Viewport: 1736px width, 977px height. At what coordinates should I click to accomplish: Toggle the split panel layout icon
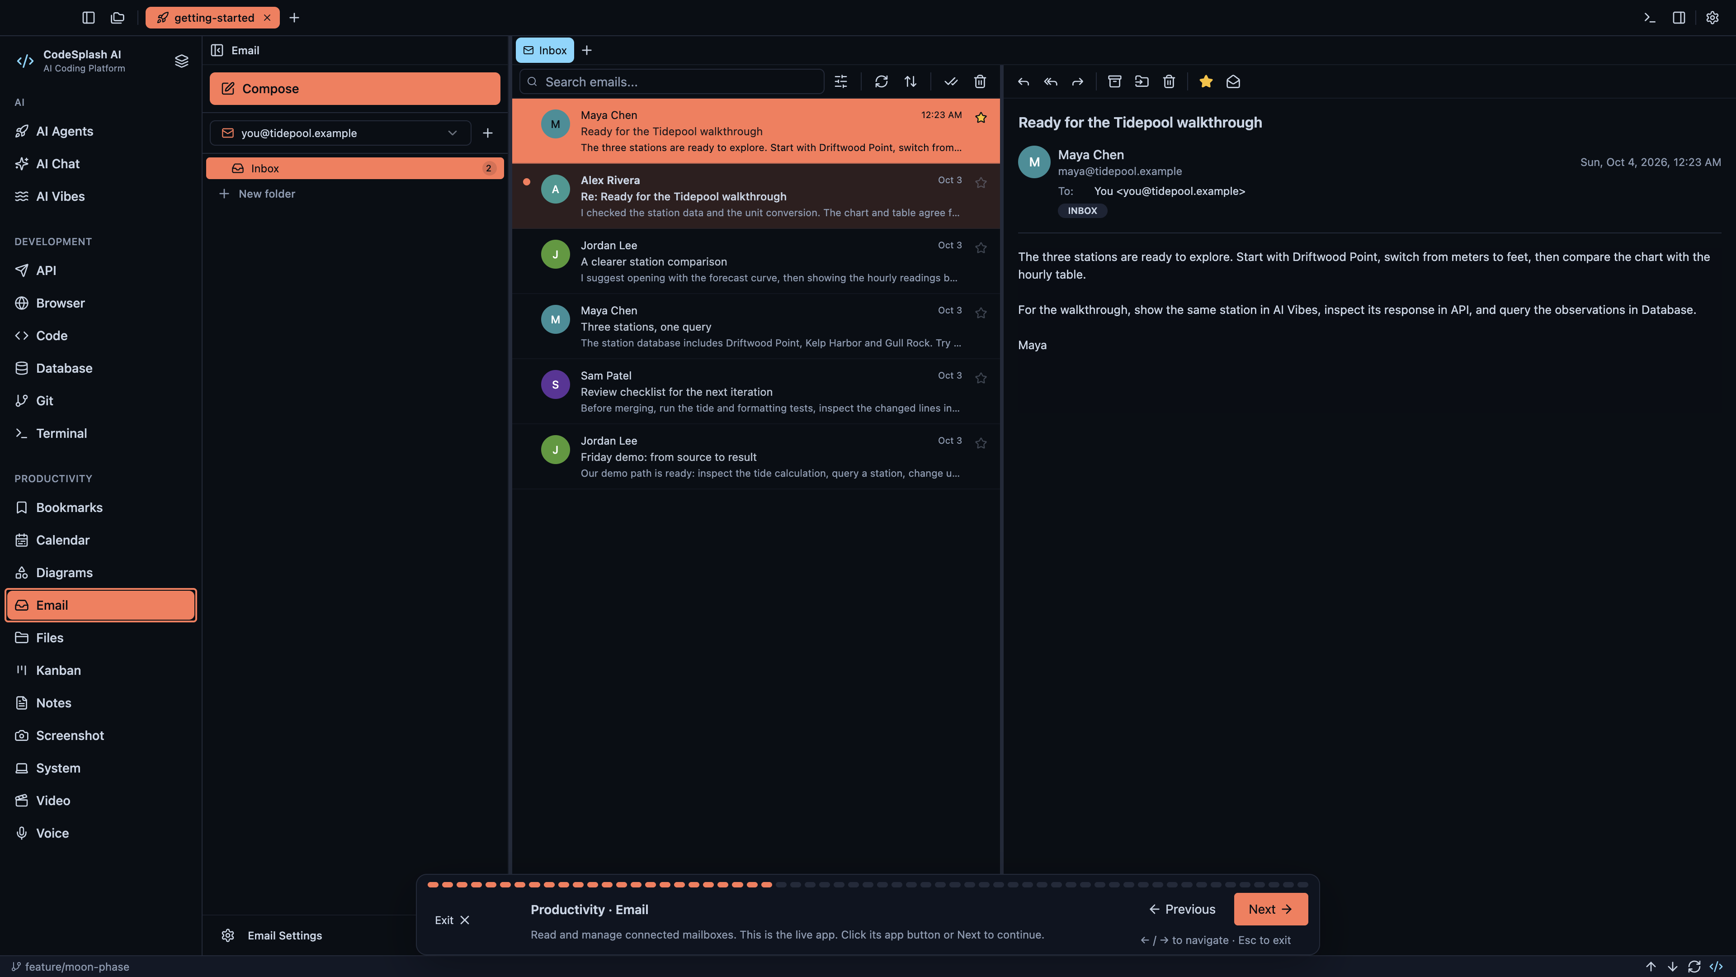point(1679,18)
